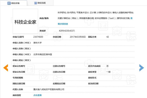Click the 科技企业家 trademark image
147x98 pixels.
[25, 21]
